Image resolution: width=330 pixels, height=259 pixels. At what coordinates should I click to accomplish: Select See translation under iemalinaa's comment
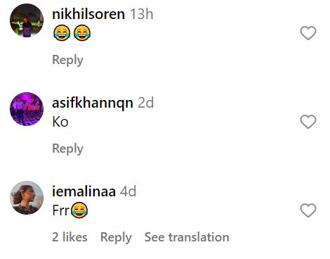click(187, 237)
